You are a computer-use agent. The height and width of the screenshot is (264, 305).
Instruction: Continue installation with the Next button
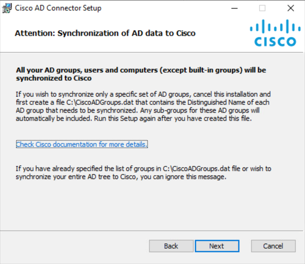tap(217, 246)
